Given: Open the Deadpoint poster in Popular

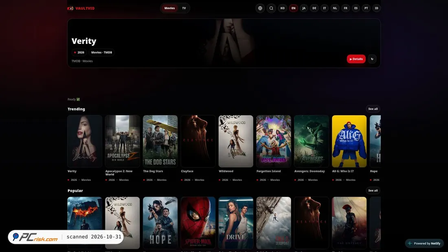Looking at the screenshot, I should click(x=274, y=223).
